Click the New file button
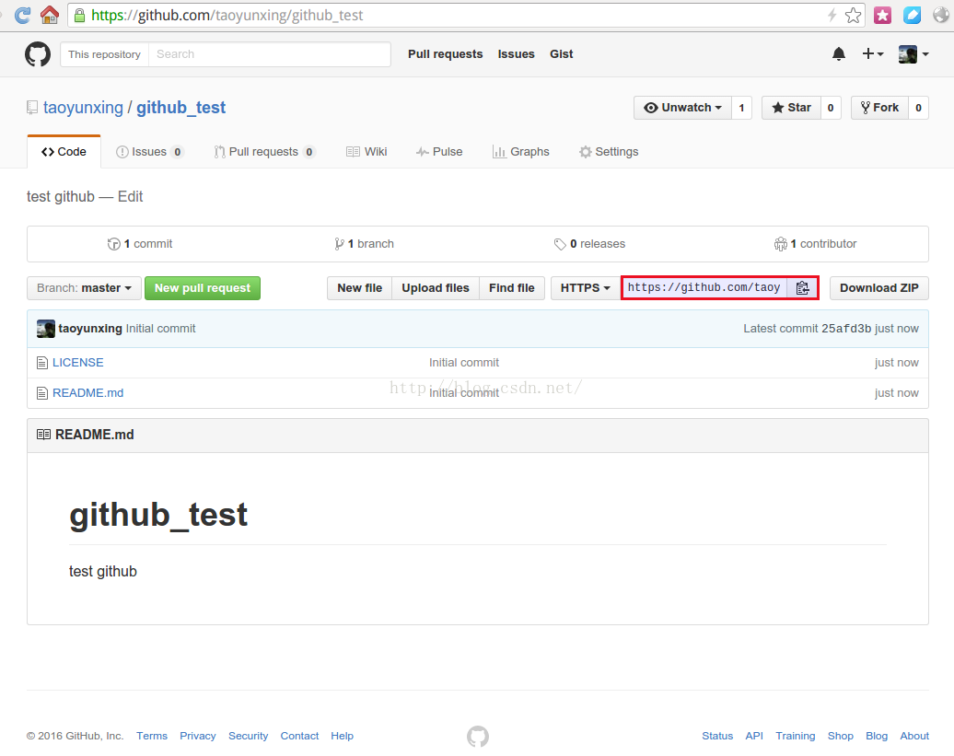The height and width of the screenshot is (756, 954). 359,288
